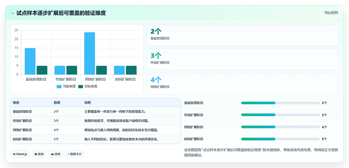Screen dimensions: 349x168
Task: Click the 时间扩展阶段 progress bar
Action: [280, 139]
